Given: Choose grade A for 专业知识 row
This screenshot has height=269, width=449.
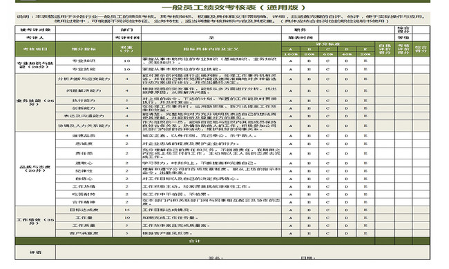Looking at the screenshot, I should [291, 61].
